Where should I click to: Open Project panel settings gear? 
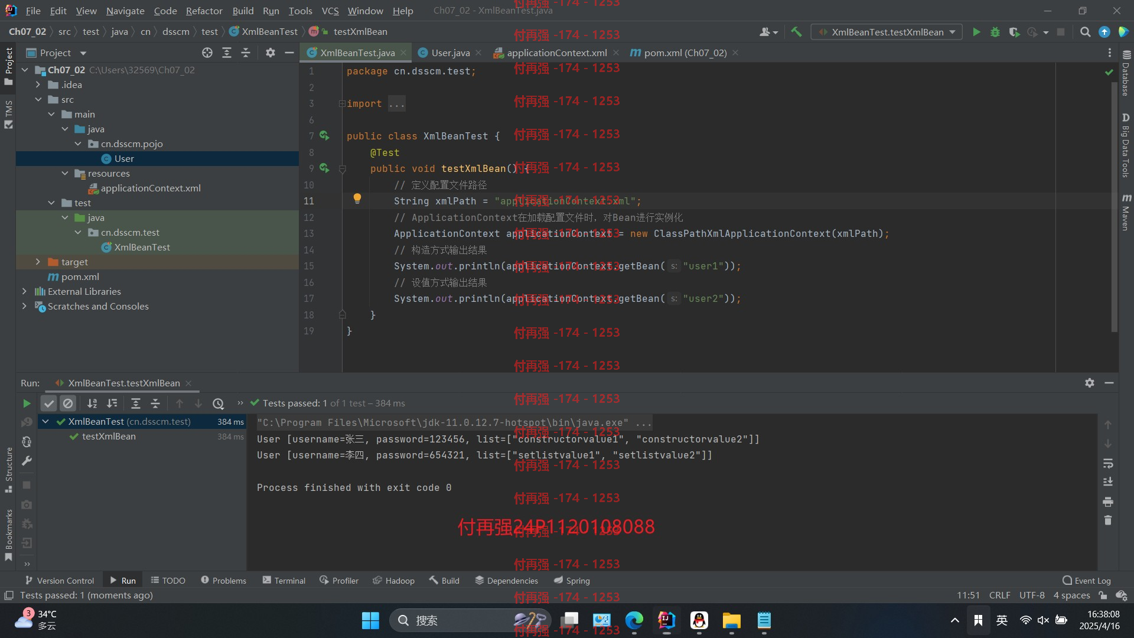(271, 53)
